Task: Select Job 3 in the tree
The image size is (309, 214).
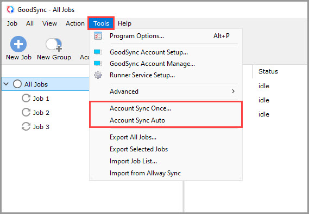Action: point(41,127)
